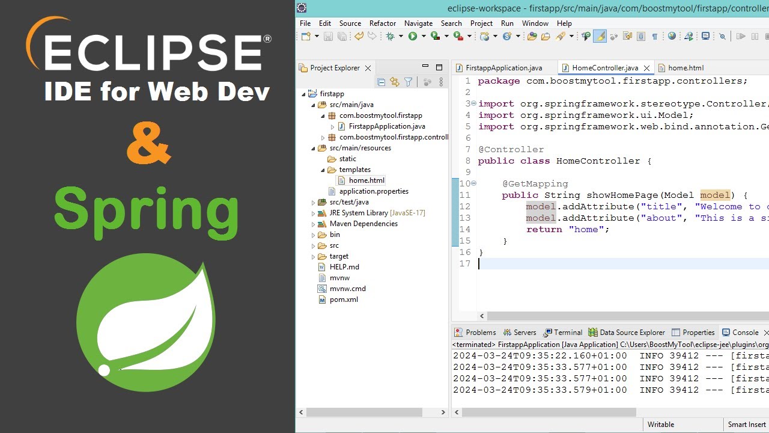Collapse the templates folder
The image size is (769, 433).
323,170
